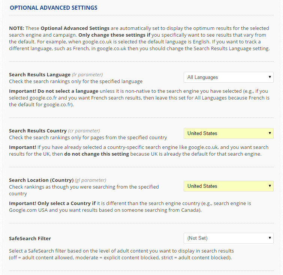Click the SafeSearch Filter label
Viewport: 283px width, 275px height.
click(30, 238)
